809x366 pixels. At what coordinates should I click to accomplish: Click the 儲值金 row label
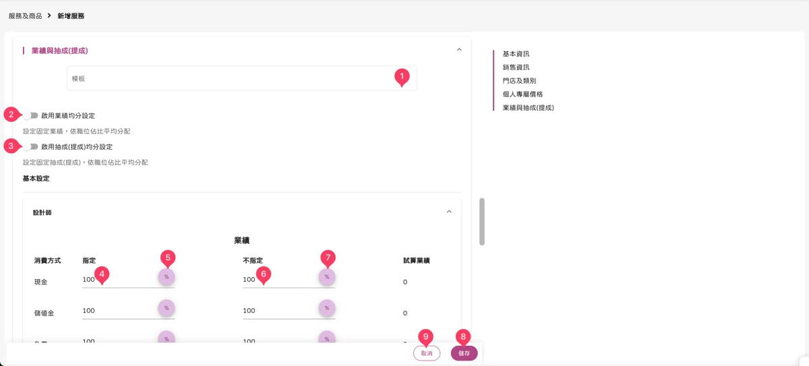coord(44,313)
